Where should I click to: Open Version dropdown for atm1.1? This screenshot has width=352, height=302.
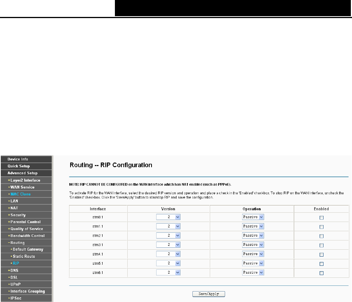click(x=168, y=226)
